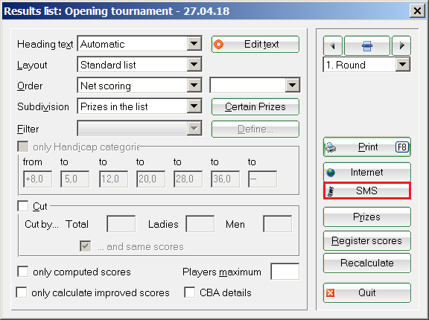Viewport: 429px width, 320px height.
Task: Click the blue printer icon button
Action: (x=367, y=45)
